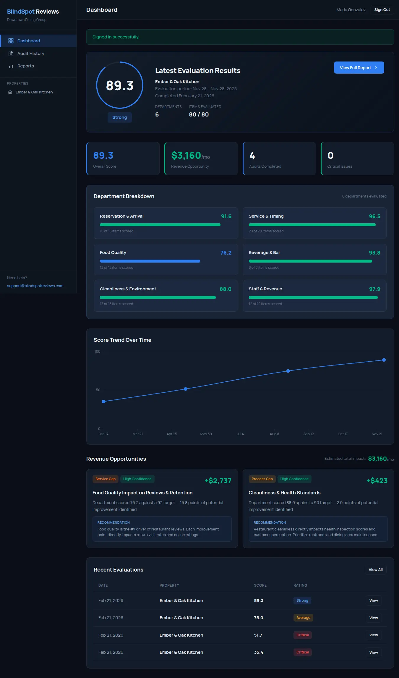Image resolution: width=399 pixels, height=678 pixels.
Task: Click the +$423 revenue amount
Action: click(377, 481)
